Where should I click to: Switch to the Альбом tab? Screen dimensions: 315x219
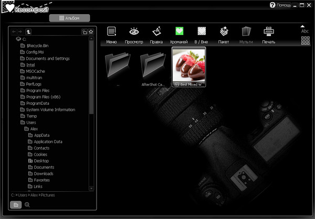[69, 18]
